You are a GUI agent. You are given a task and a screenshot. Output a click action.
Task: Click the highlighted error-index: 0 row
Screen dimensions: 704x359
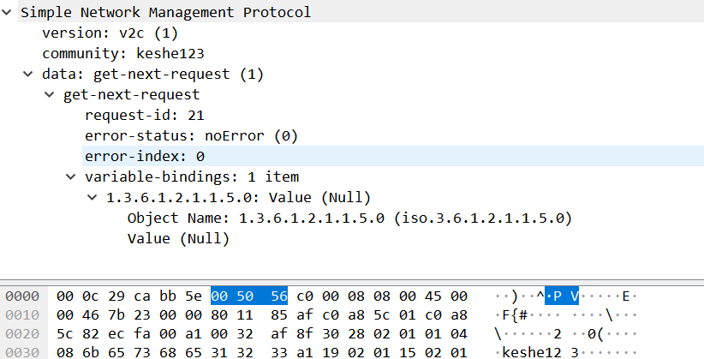pos(144,157)
